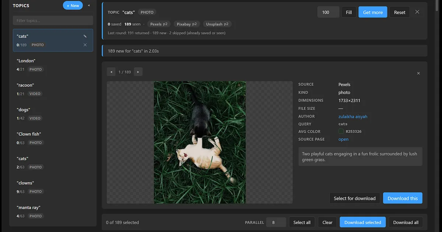Image resolution: width=442 pixels, height=232 pixels.
Task: Click the average color swatch
Action: click(x=341, y=131)
